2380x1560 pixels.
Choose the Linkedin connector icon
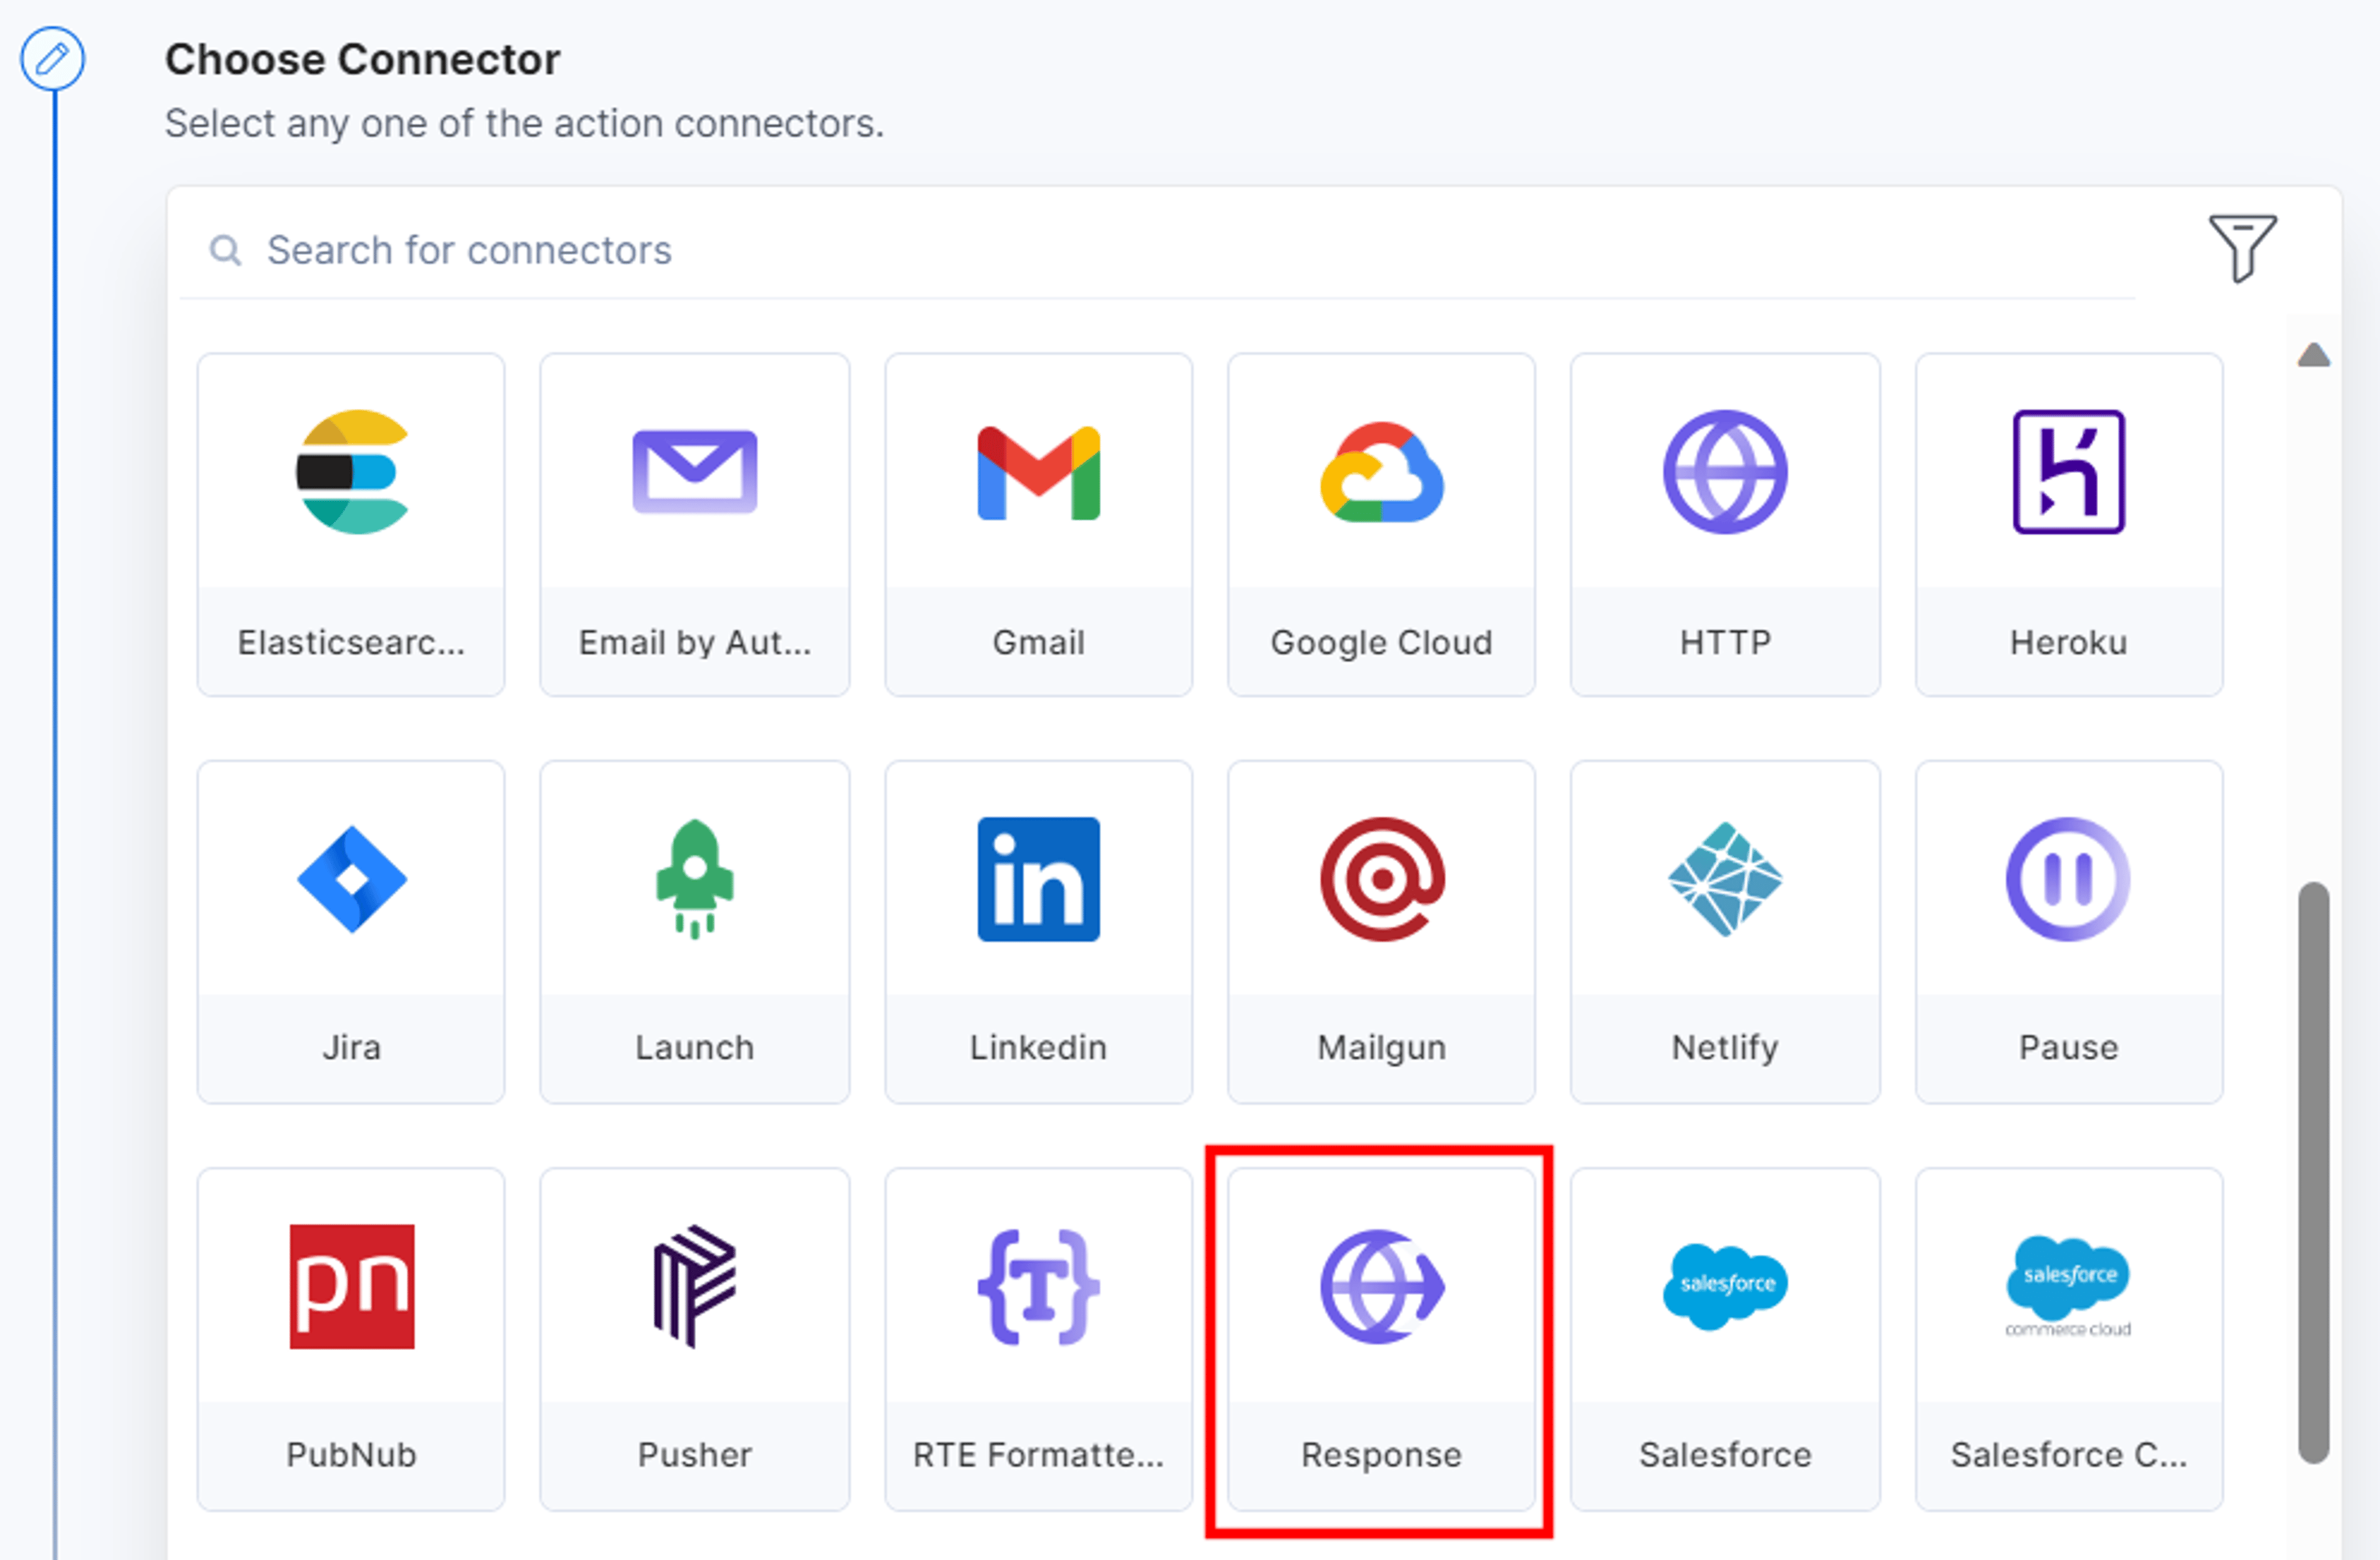point(1038,879)
